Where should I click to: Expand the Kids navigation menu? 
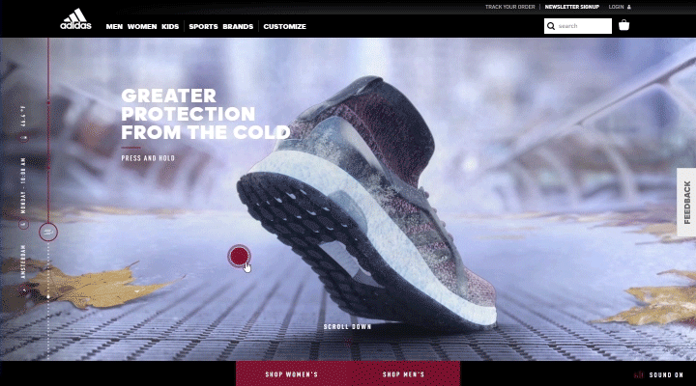pyautogui.click(x=170, y=27)
